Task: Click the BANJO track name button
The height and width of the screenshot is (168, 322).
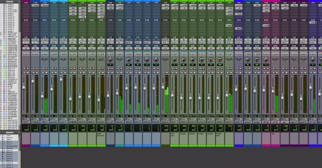Action: [x=165, y=122]
